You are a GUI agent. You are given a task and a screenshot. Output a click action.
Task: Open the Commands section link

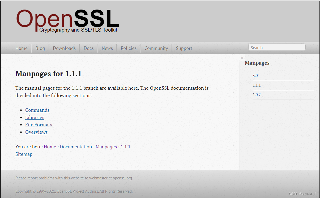[x=37, y=110]
